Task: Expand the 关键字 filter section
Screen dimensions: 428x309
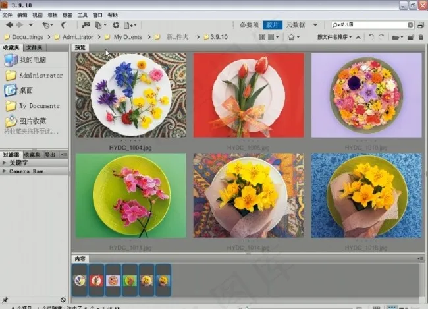Action: pyautogui.click(x=18, y=162)
